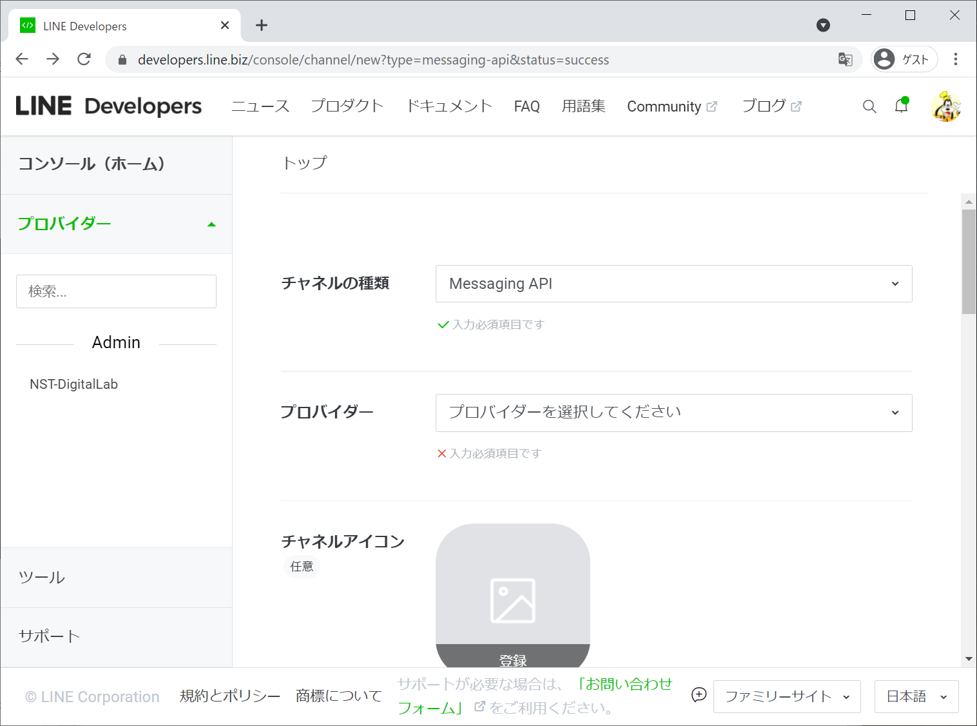
Task: Open the ニュース menu item
Action: click(260, 106)
